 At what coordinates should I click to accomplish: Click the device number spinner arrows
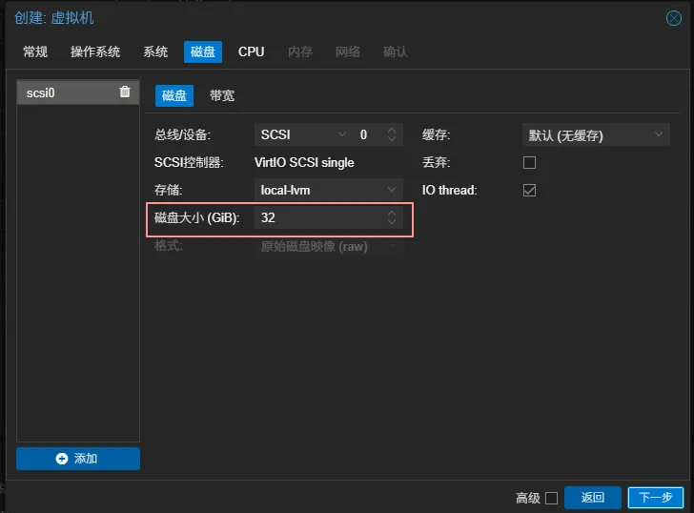click(392, 135)
